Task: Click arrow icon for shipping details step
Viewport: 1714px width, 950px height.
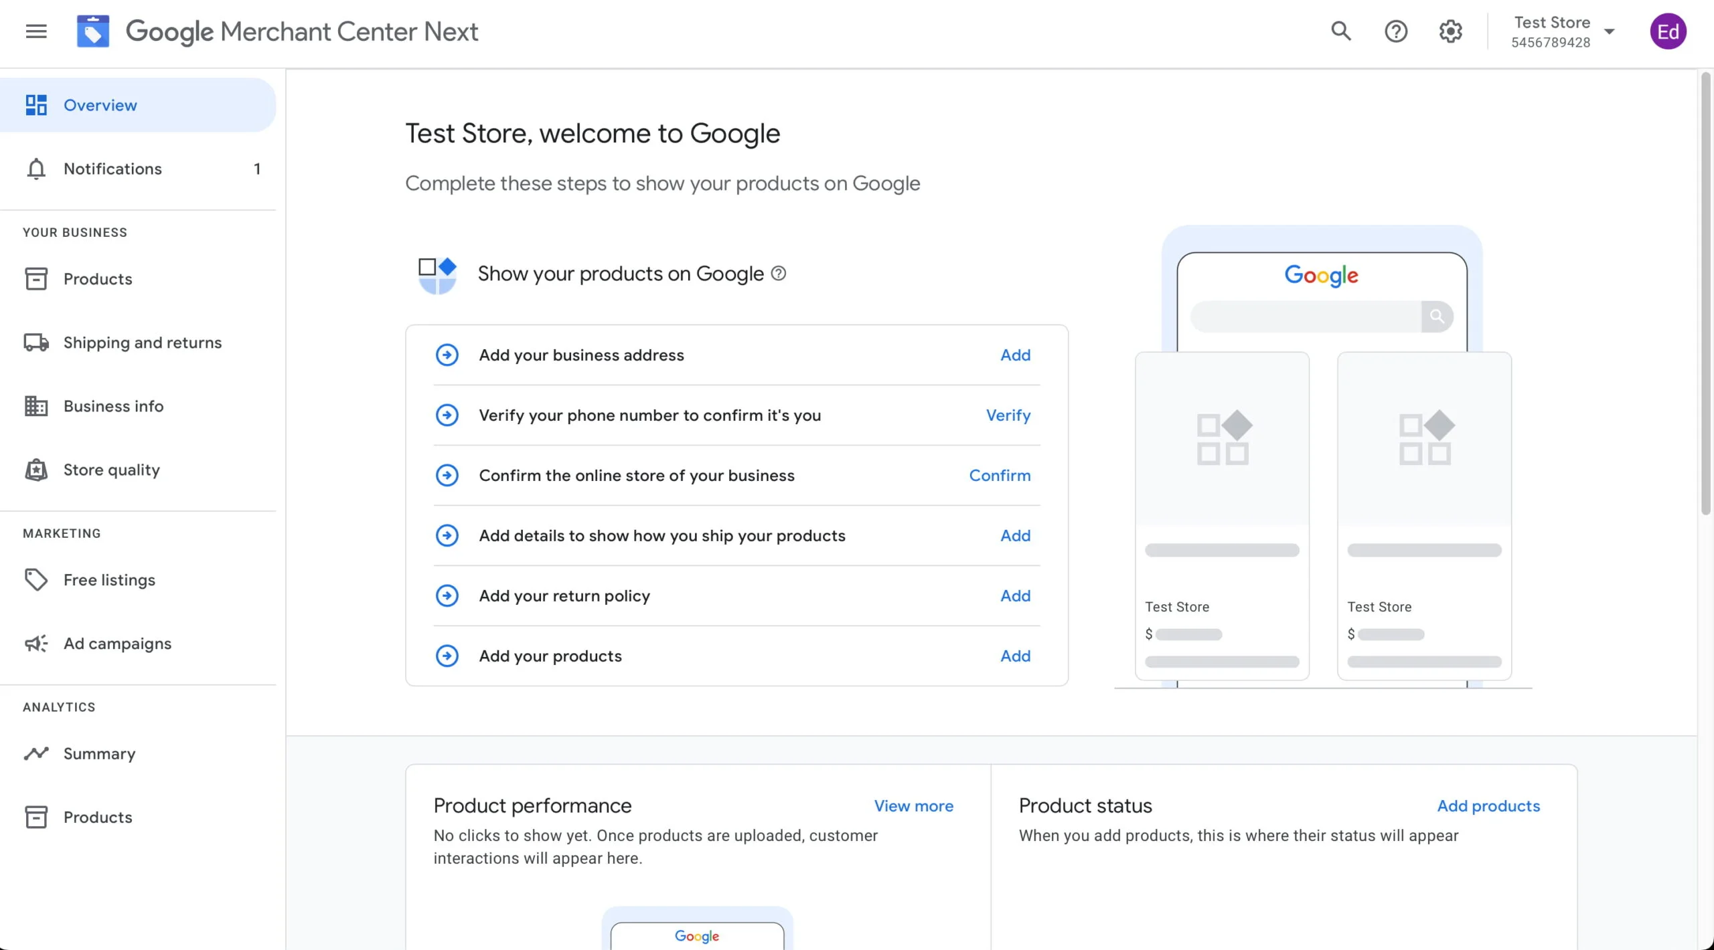Action: coord(447,536)
